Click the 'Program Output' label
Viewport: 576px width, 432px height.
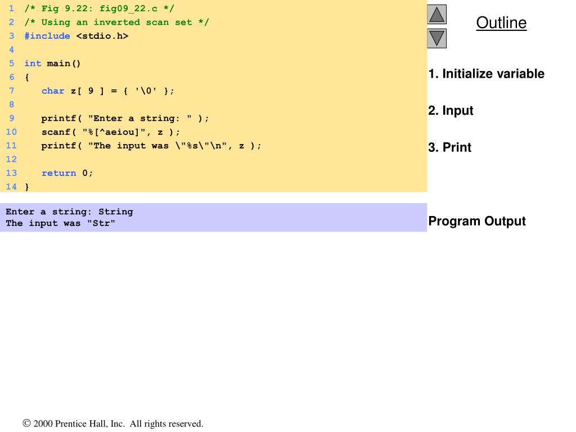[x=477, y=221]
